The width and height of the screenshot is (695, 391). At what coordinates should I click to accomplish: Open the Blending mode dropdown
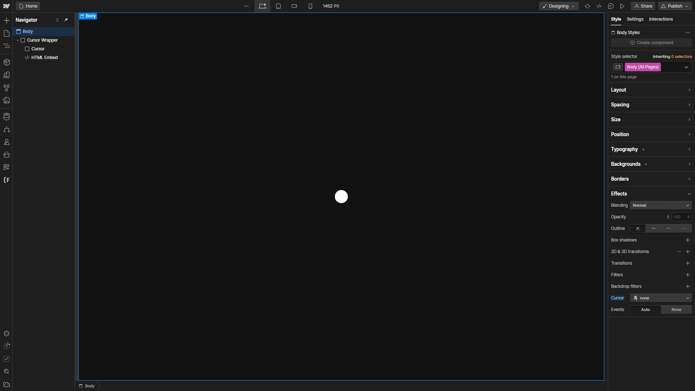tap(661, 205)
